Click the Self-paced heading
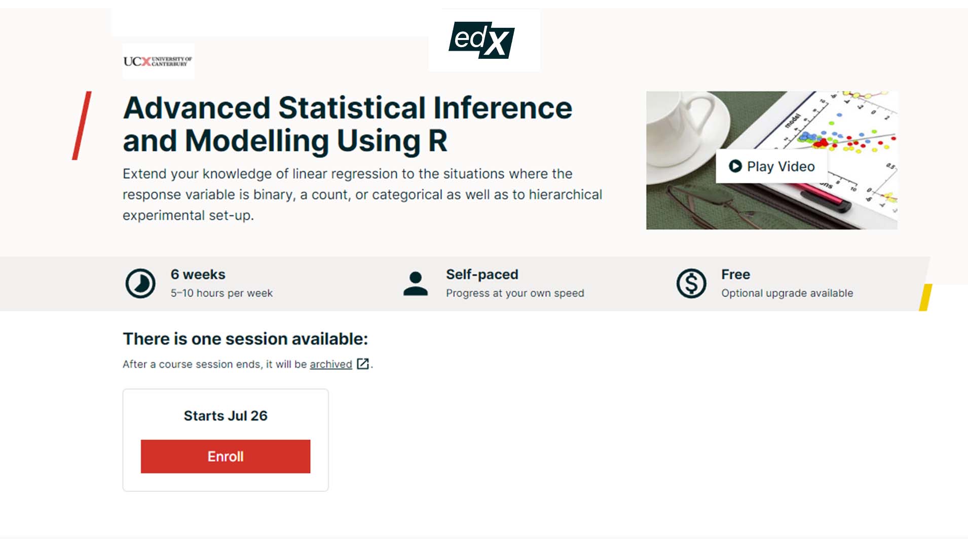 pyautogui.click(x=482, y=275)
